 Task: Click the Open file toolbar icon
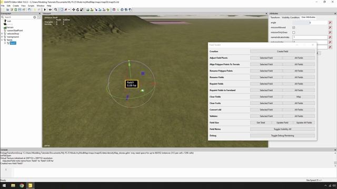tap(7, 9)
